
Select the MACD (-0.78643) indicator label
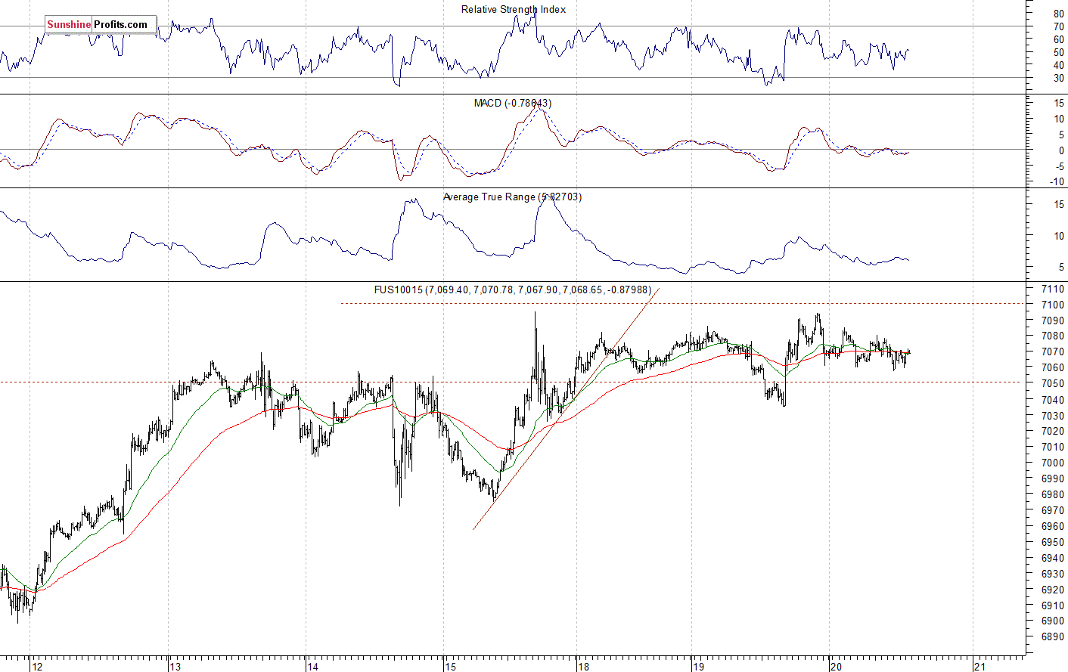513,104
